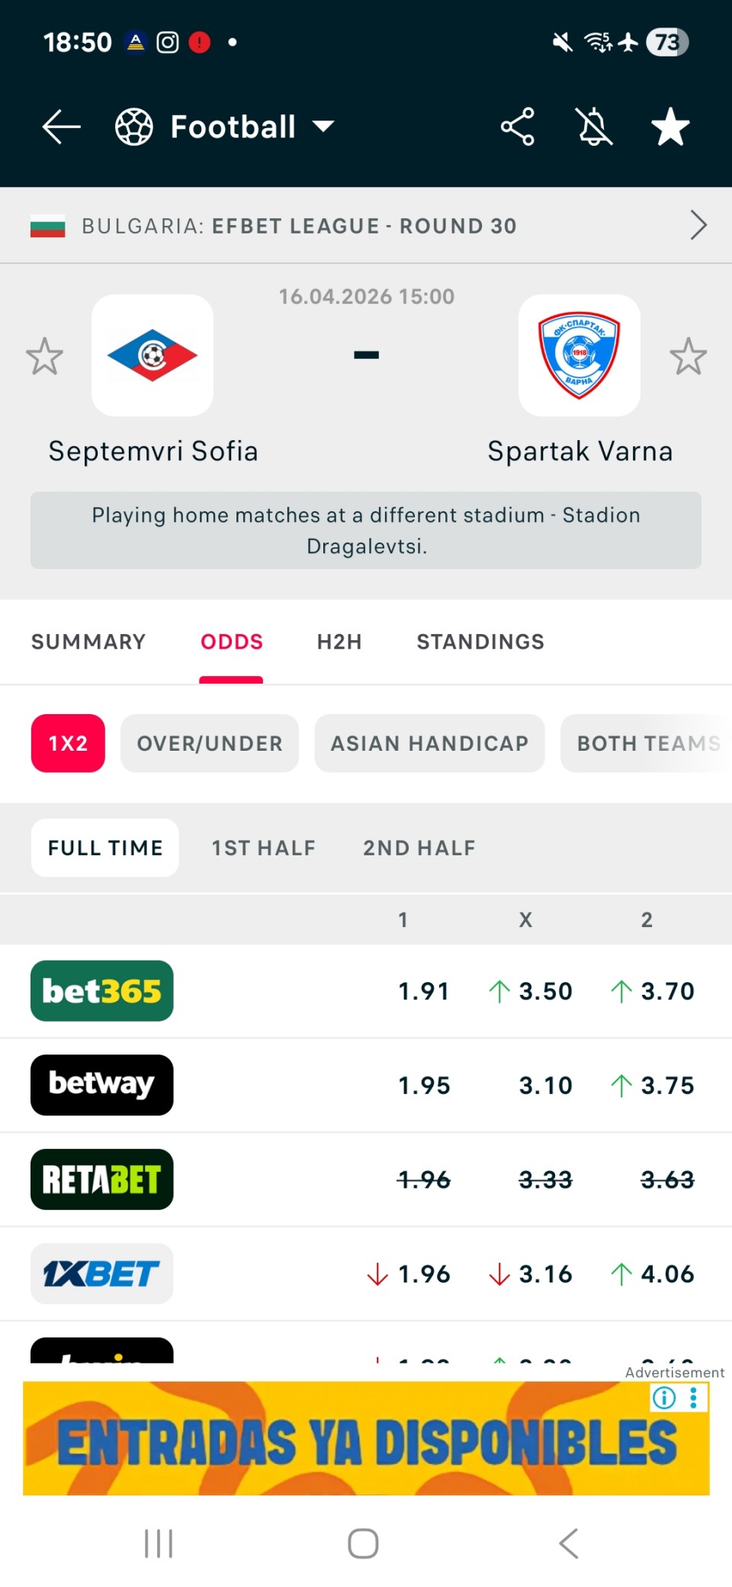Image resolution: width=732 pixels, height=1587 pixels.
Task: Open Spartak Varna team crest
Action: pos(579,356)
